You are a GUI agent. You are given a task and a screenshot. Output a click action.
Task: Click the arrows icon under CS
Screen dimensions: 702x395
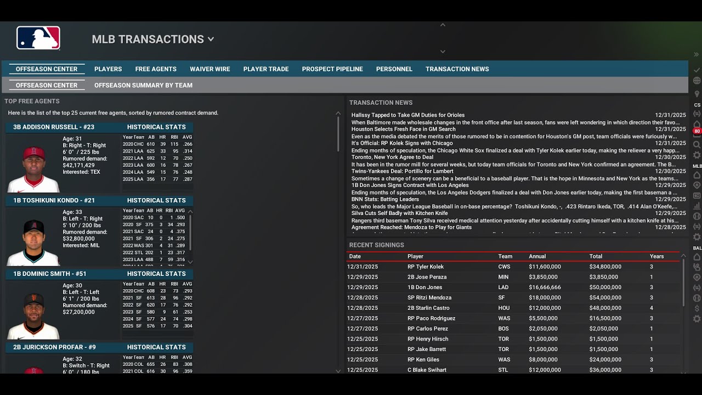click(x=697, y=114)
